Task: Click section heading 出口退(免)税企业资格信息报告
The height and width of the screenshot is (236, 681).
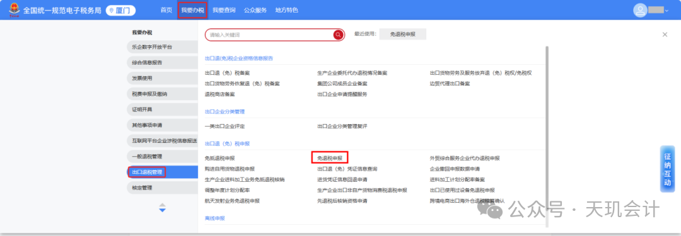Action: coord(239,58)
